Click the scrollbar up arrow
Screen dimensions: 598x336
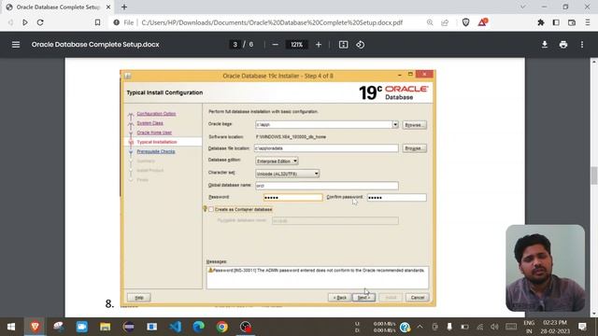coord(594,62)
